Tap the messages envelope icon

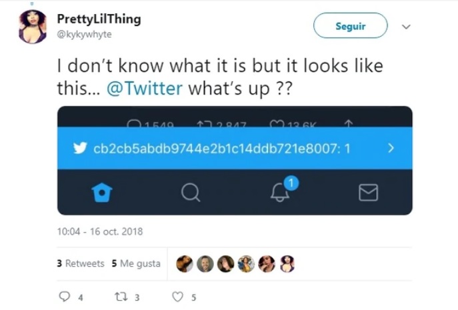(x=368, y=193)
